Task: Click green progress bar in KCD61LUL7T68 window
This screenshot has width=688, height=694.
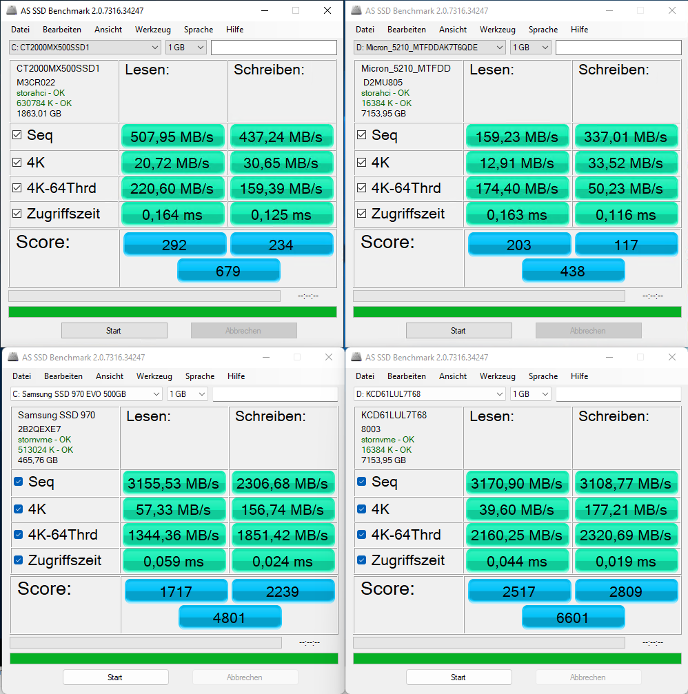Action: (x=517, y=658)
